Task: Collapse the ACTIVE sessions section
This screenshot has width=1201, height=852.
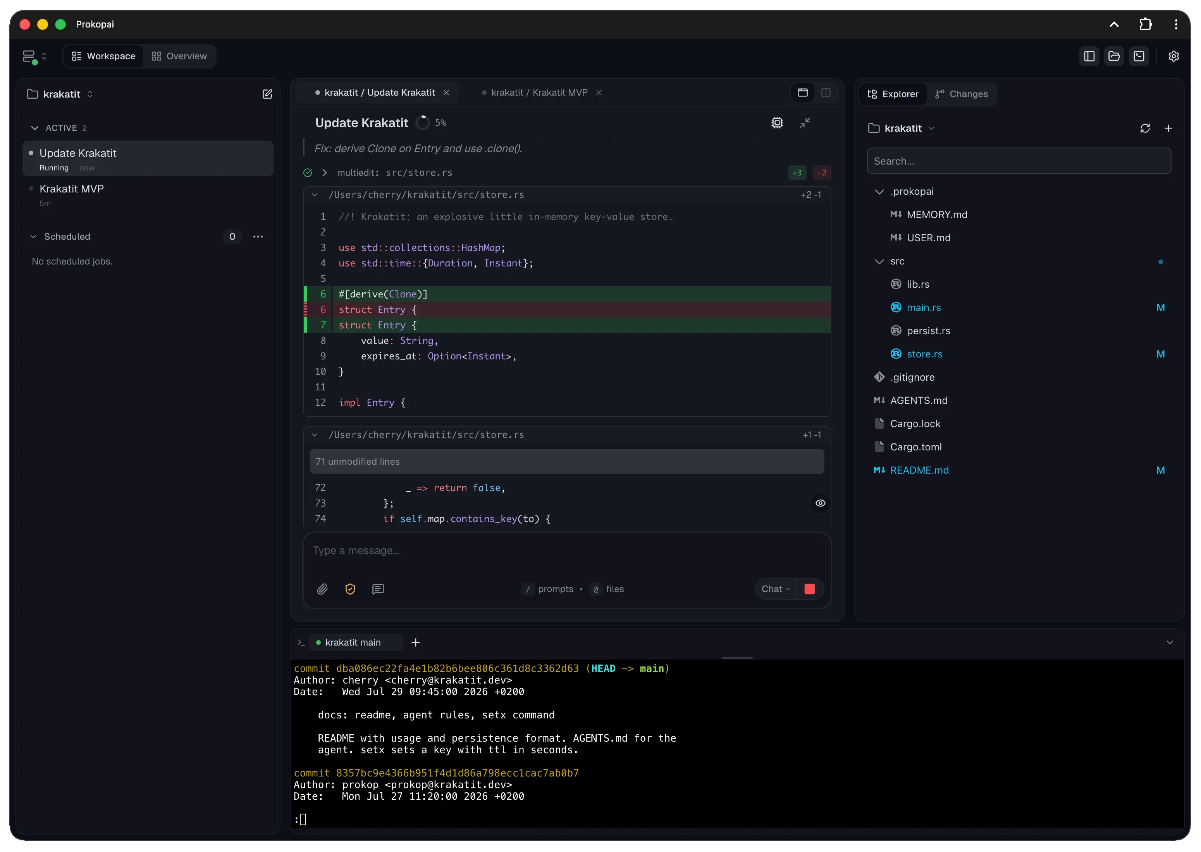Action: point(34,128)
